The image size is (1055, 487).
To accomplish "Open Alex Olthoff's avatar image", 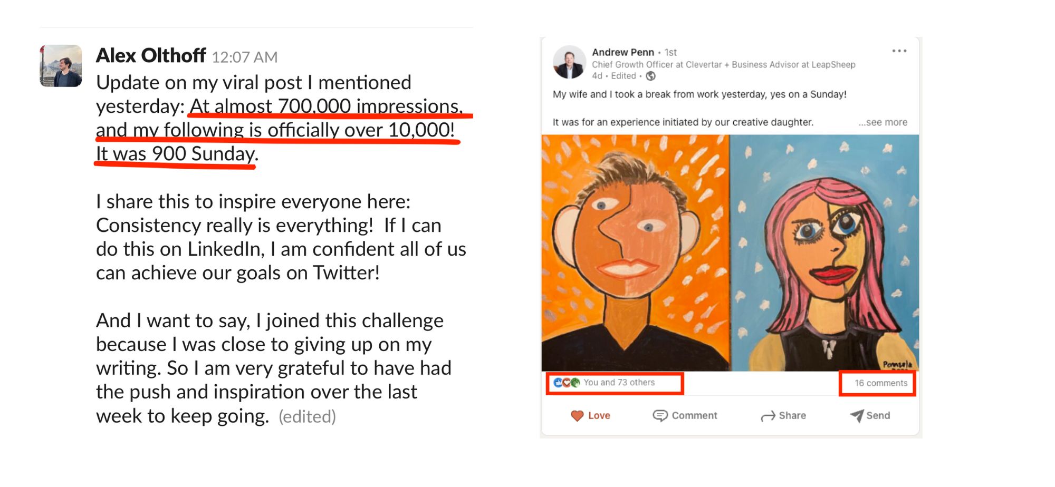I will pos(61,66).
